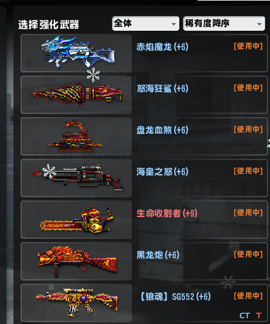
Task: Select the 盘龙血煞 coiled dragon weapon icon
Action: pos(76,136)
